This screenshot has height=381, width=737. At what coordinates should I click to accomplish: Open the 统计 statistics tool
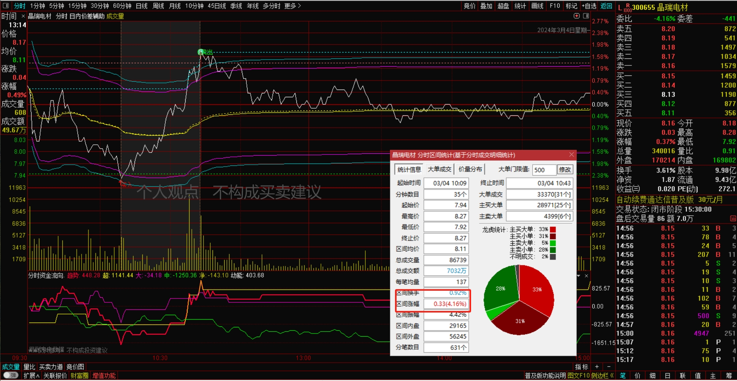click(520, 6)
